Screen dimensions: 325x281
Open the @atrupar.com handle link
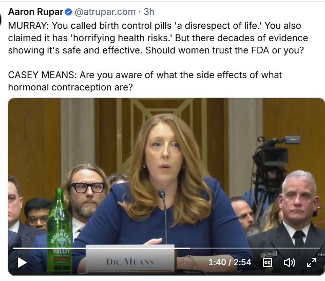pos(105,12)
